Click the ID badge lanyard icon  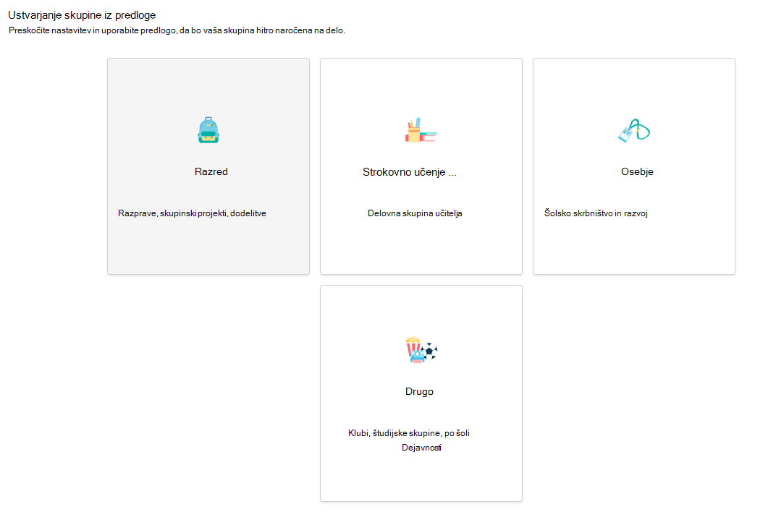pos(634,130)
